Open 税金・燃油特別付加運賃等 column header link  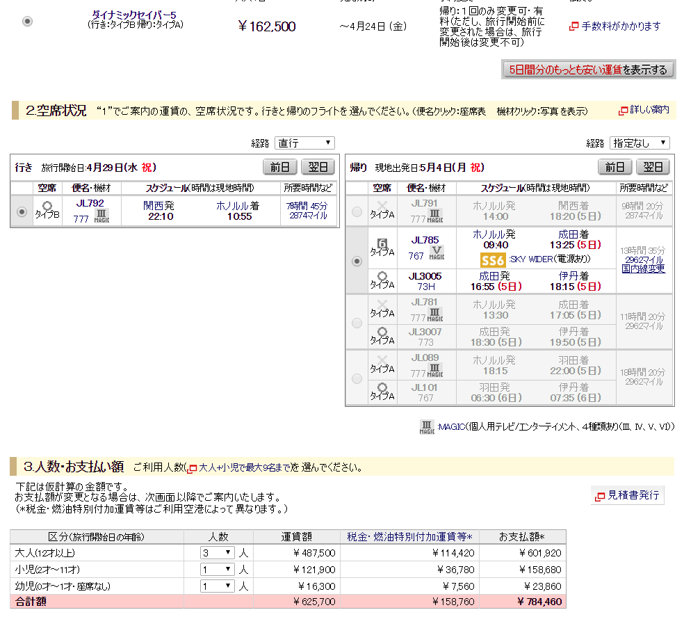click(409, 536)
